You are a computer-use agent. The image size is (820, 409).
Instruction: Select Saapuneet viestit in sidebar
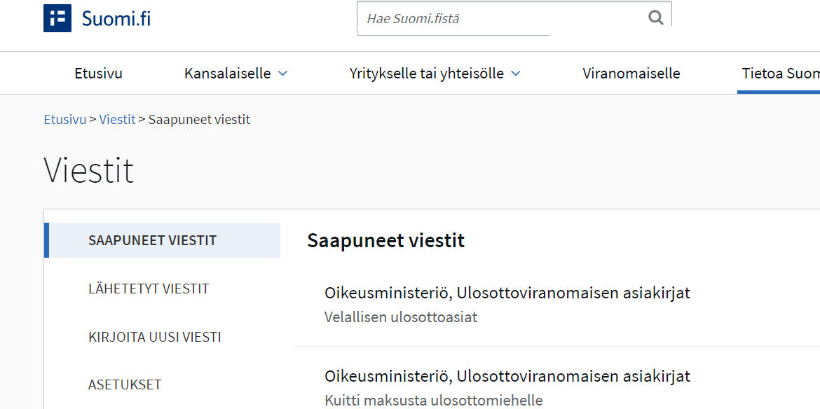click(x=162, y=240)
